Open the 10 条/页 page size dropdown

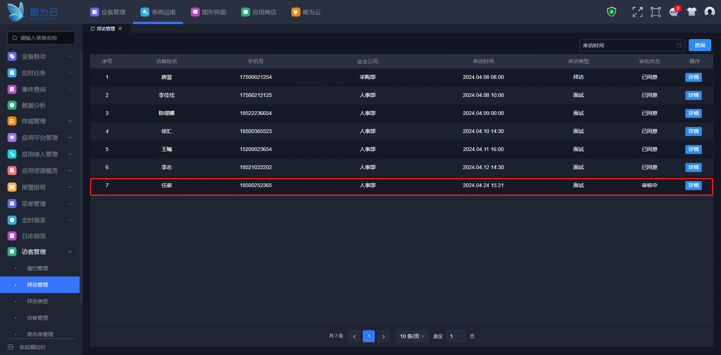pos(412,336)
